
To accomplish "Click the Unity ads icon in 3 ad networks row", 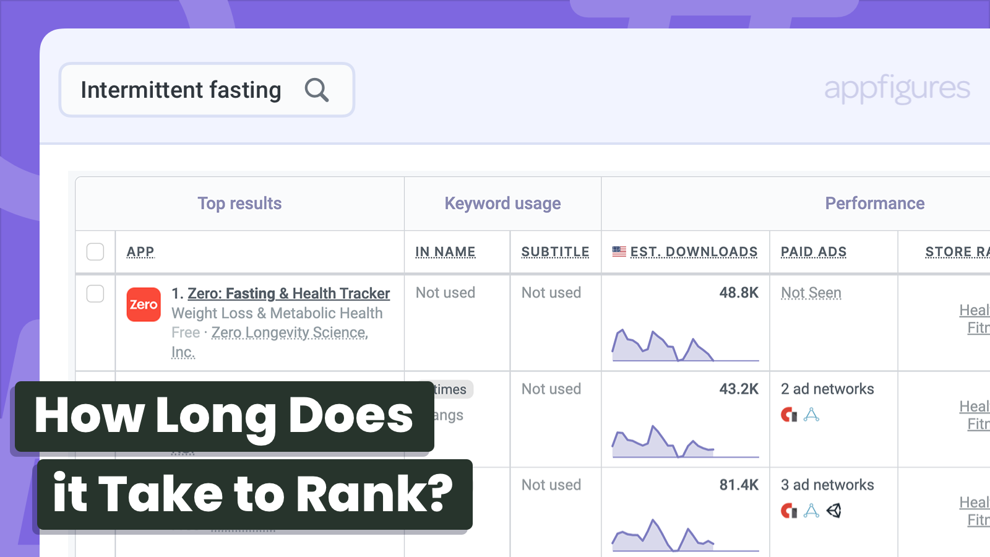I will pyautogui.click(x=834, y=511).
